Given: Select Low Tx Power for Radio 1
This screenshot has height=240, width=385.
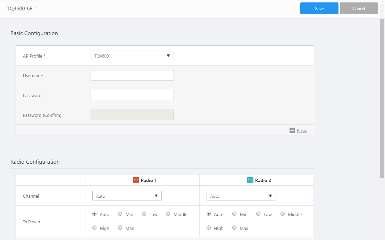Looking at the screenshot, I should [144, 214].
